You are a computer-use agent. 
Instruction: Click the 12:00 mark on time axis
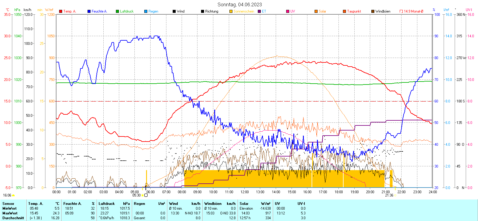click(244, 192)
